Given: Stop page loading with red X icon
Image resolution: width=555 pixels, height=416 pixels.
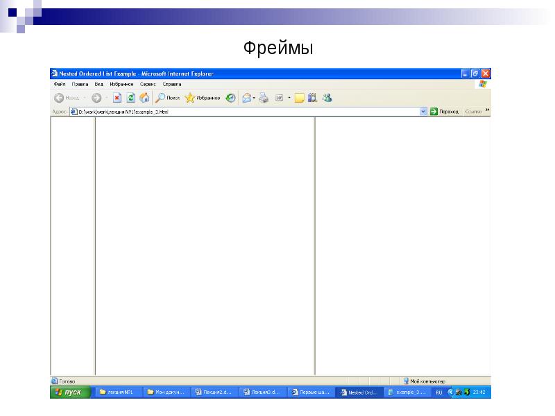Looking at the screenshot, I should (117, 98).
